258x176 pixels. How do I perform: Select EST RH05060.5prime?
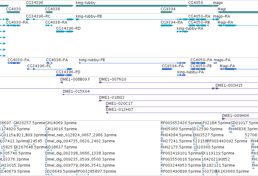[163, 132]
